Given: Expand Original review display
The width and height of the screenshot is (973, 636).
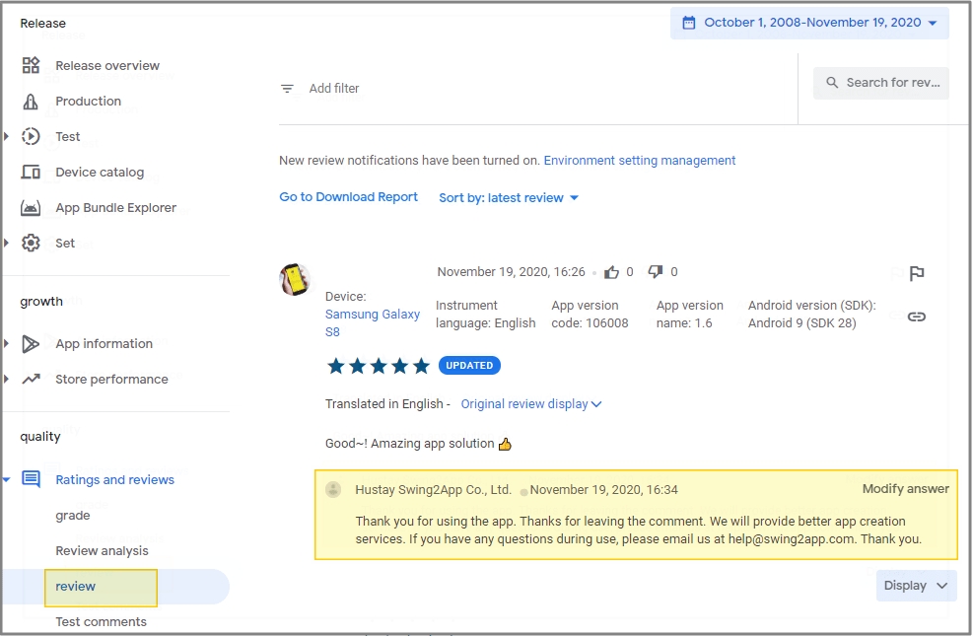Looking at the screenshot, I should point(530,404).
